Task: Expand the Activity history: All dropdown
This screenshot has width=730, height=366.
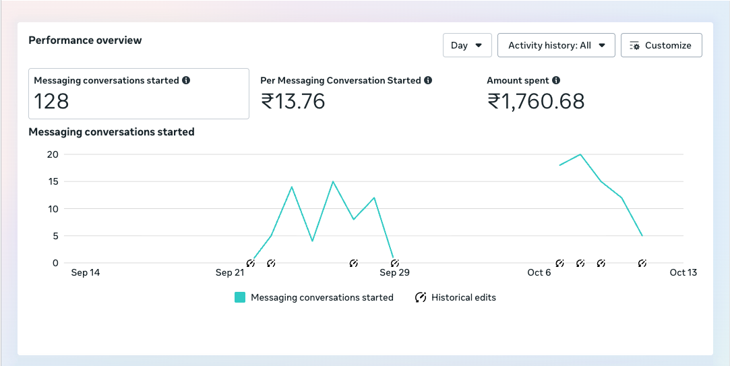Action: pos(555,45)
